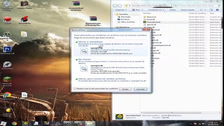The height and width of the screenshot is (126, 224).
Task: Change the view using Explorer's view icon
Action: [x=201, y=10]
